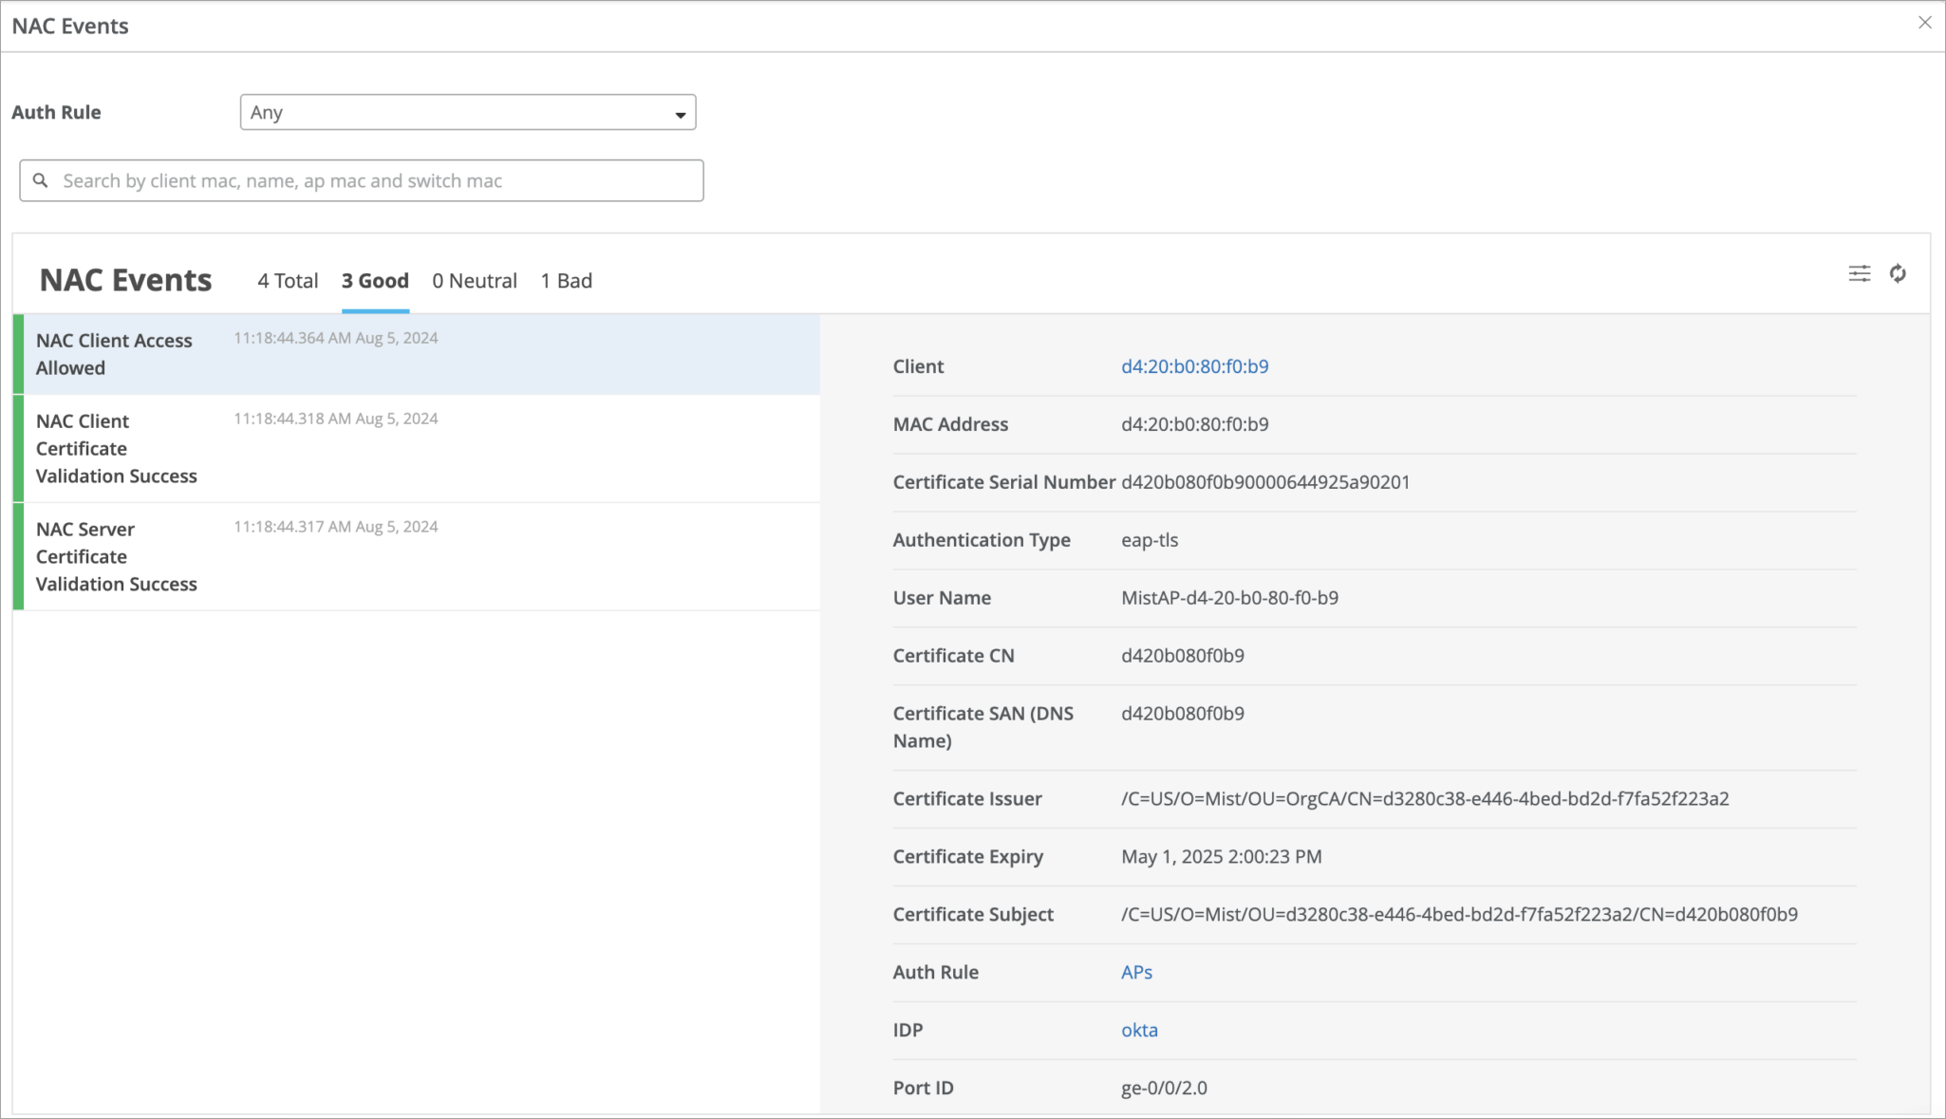Screen dimensions: 1946x1119
Task: Open the APs auth rule link
Action: click(x=1136, y=972)
